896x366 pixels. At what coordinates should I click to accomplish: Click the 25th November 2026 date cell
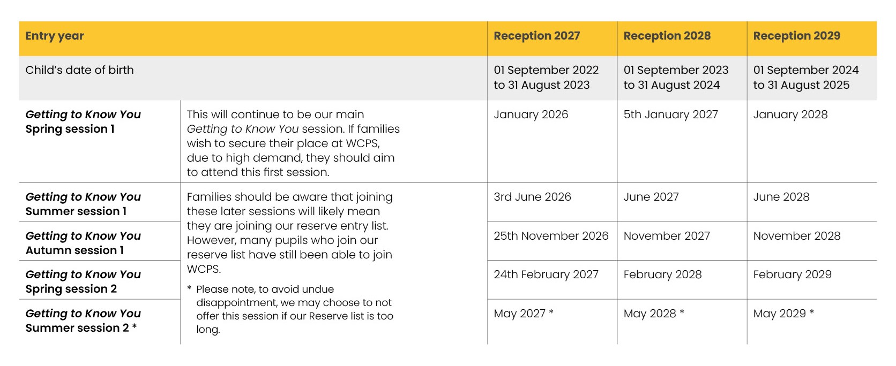(552, 241)
